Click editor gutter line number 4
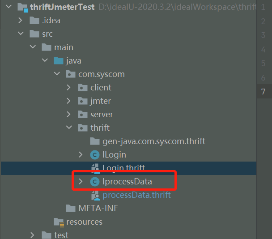The width and height of the screenshot is (272, 239). pos(263,50)
